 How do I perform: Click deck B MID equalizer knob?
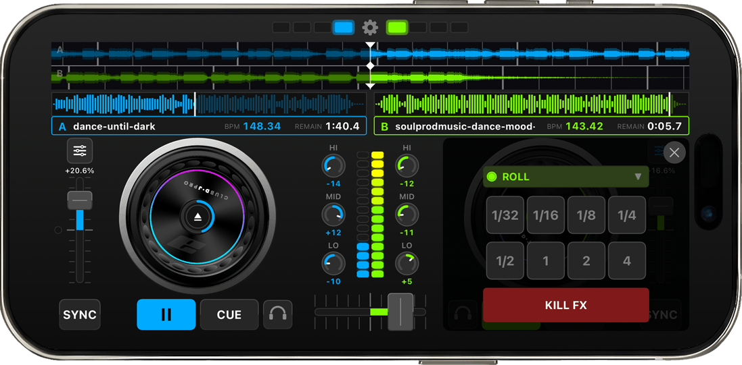tap(407, 215)
